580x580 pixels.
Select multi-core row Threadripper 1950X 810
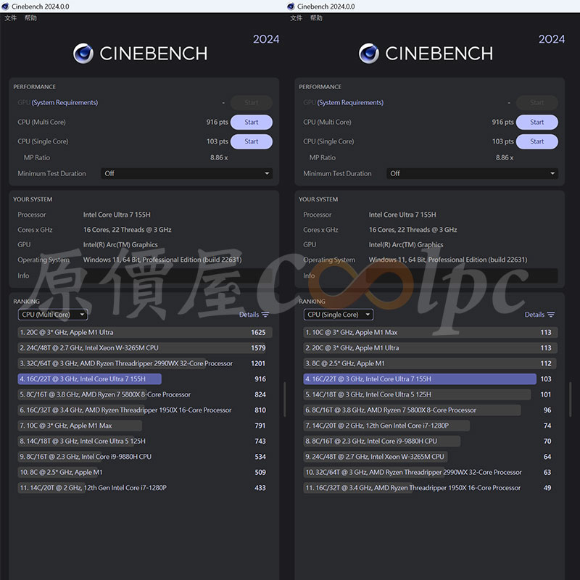[145, 410]
